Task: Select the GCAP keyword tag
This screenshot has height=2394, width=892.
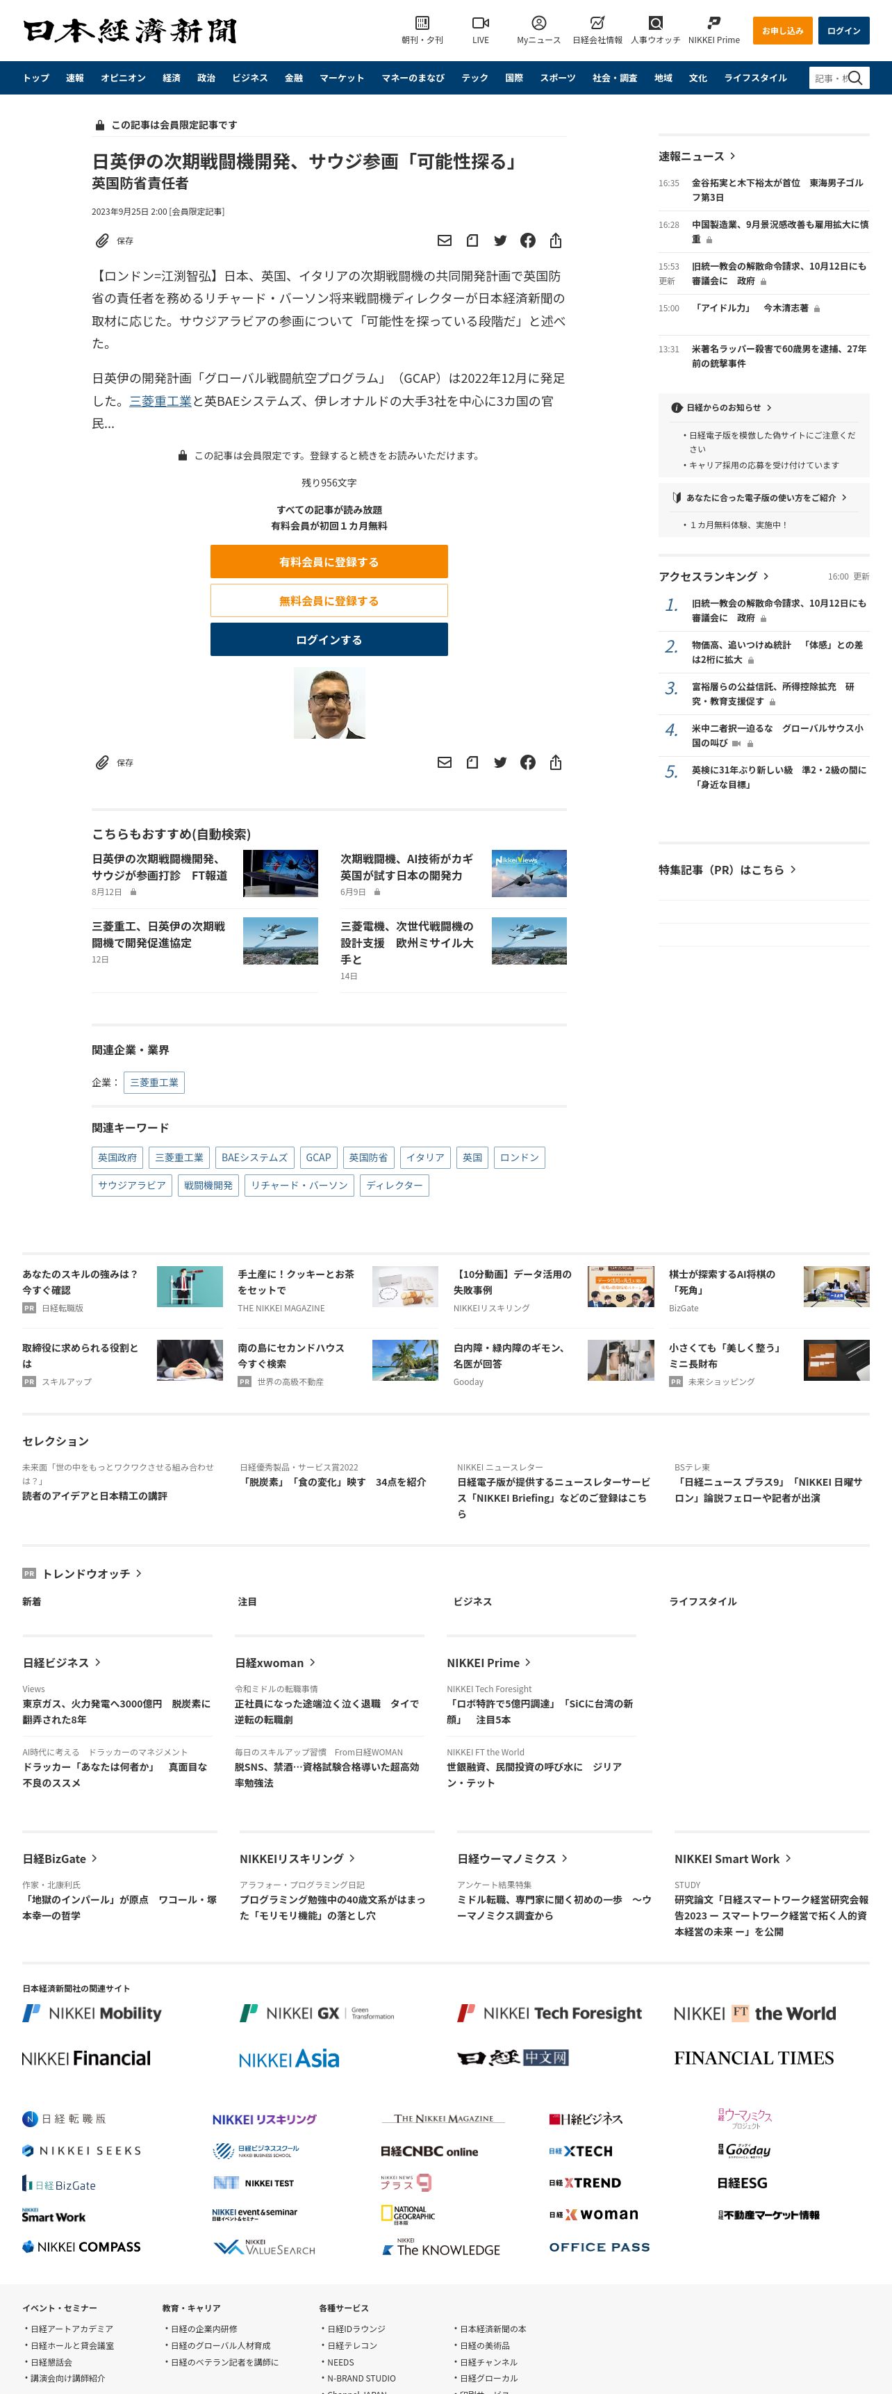Action: 317,1157
